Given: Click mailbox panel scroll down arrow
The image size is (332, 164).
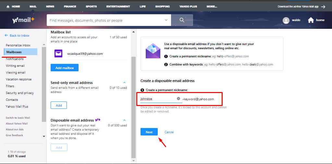Looking at the screenshot, I should [133, 161].
